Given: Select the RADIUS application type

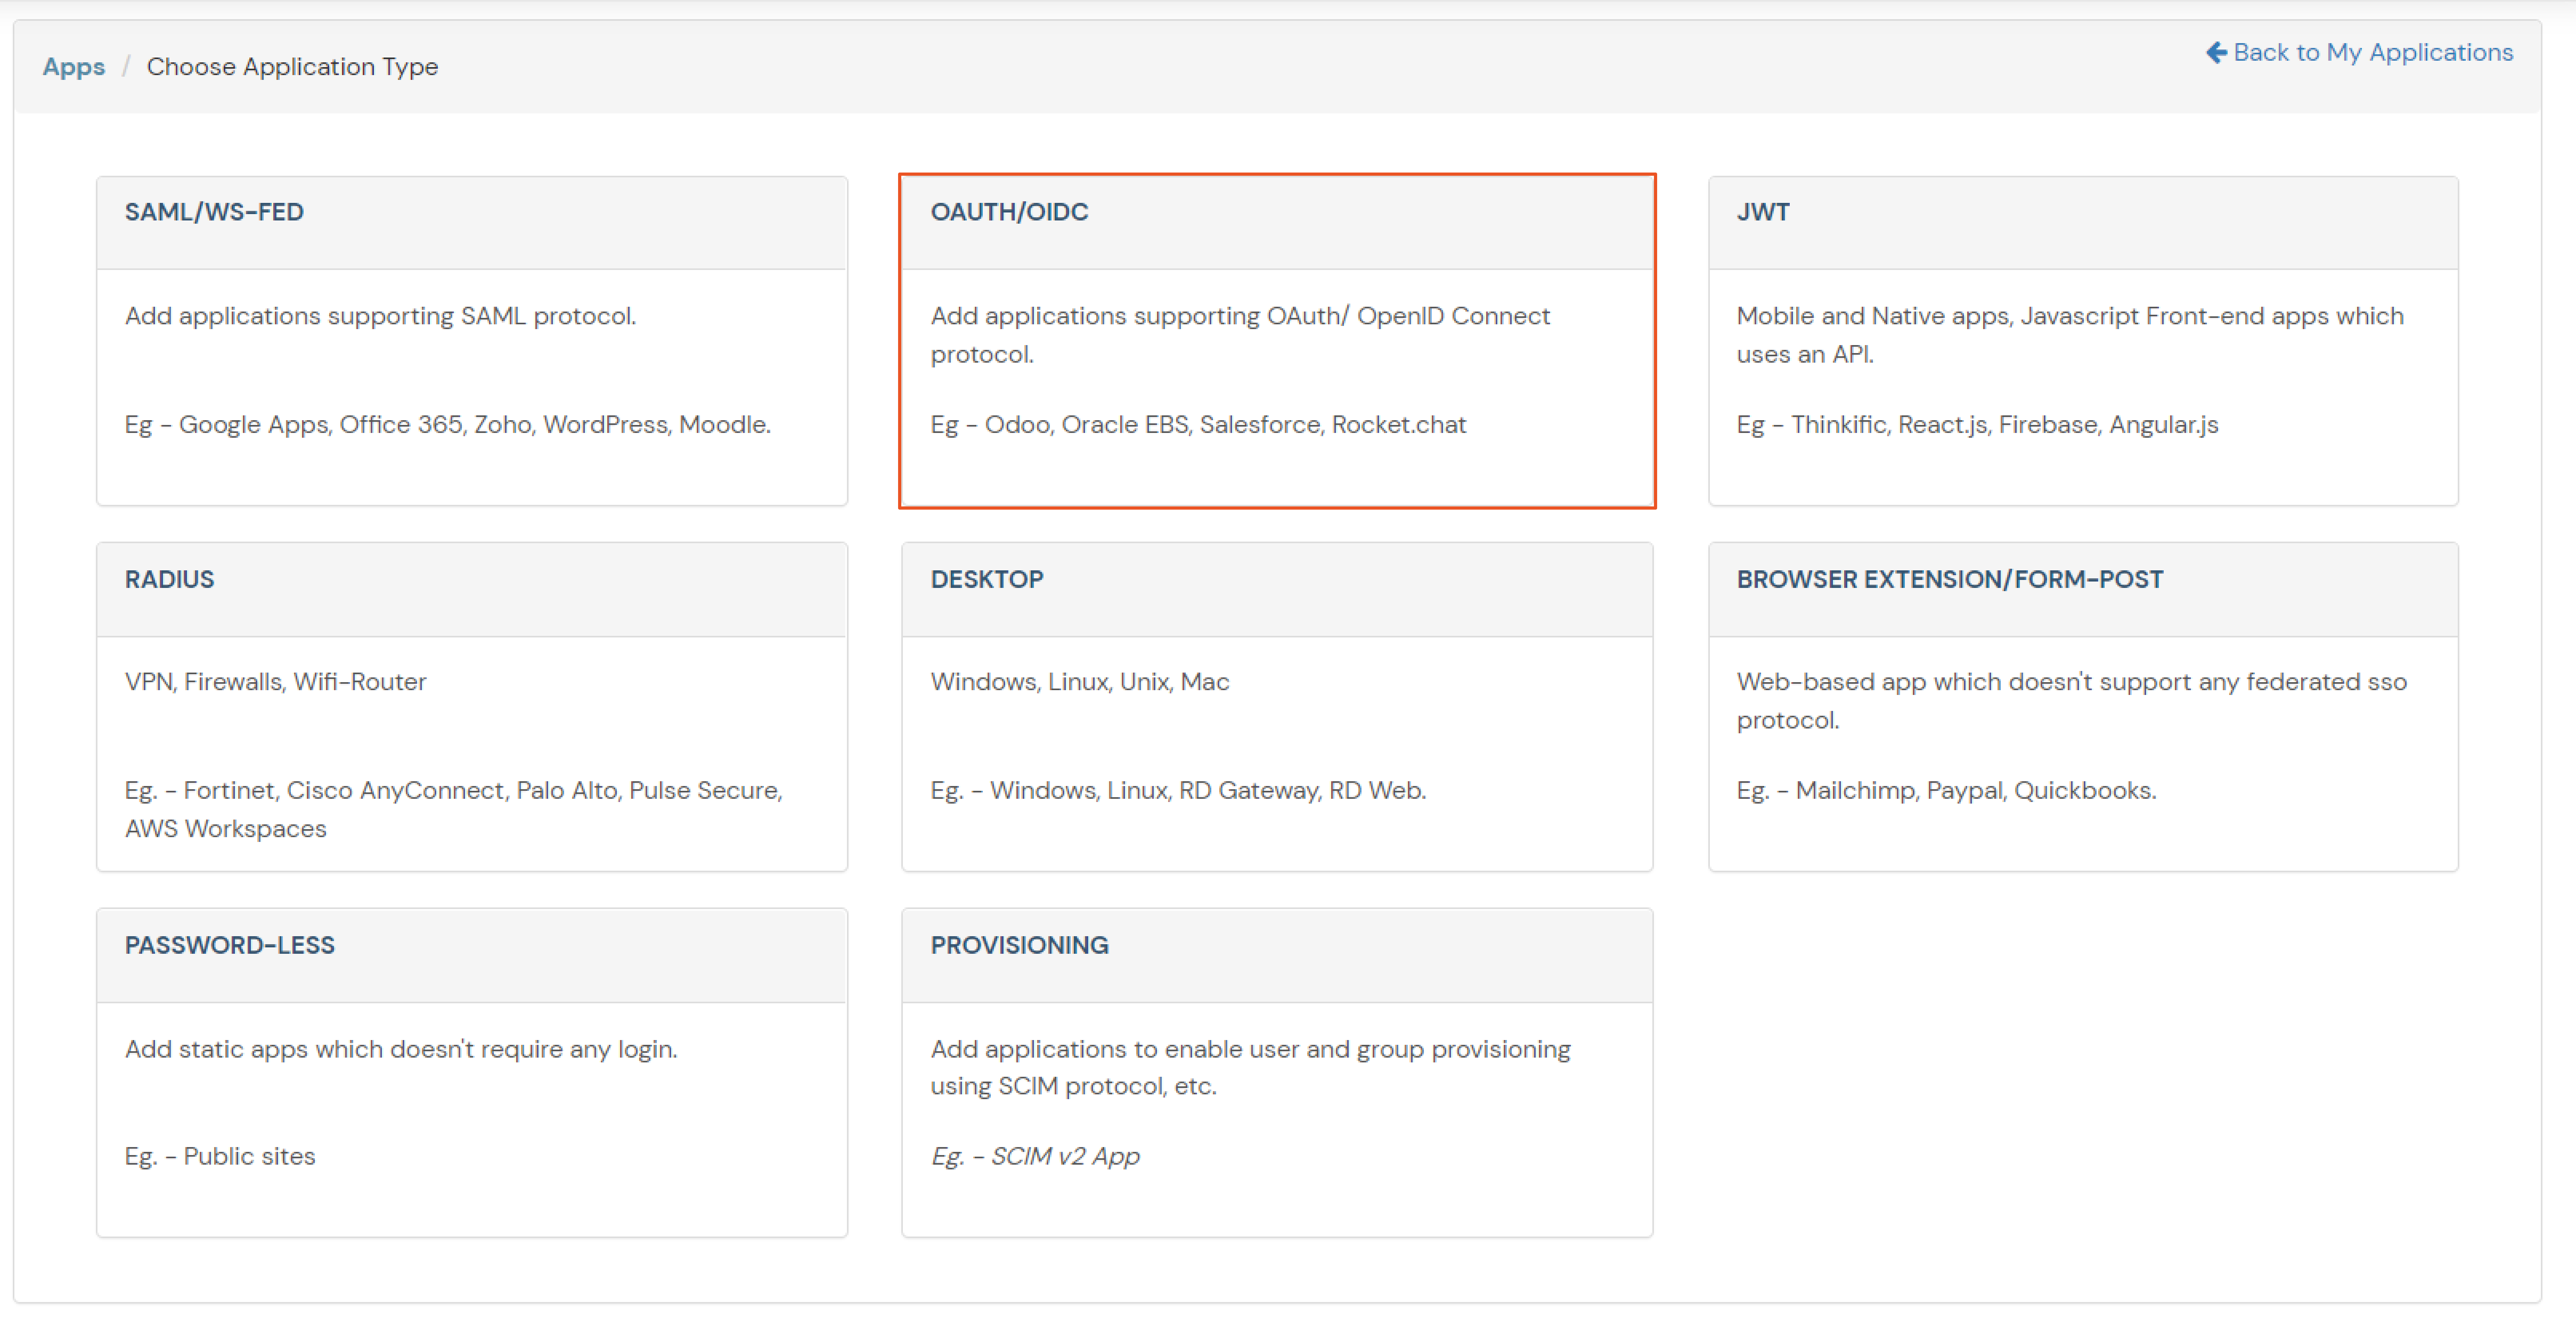Looking at the screenshot, I should click(471, 707).
